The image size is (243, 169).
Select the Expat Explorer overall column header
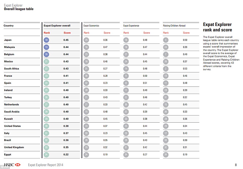[x=57, y=26]
